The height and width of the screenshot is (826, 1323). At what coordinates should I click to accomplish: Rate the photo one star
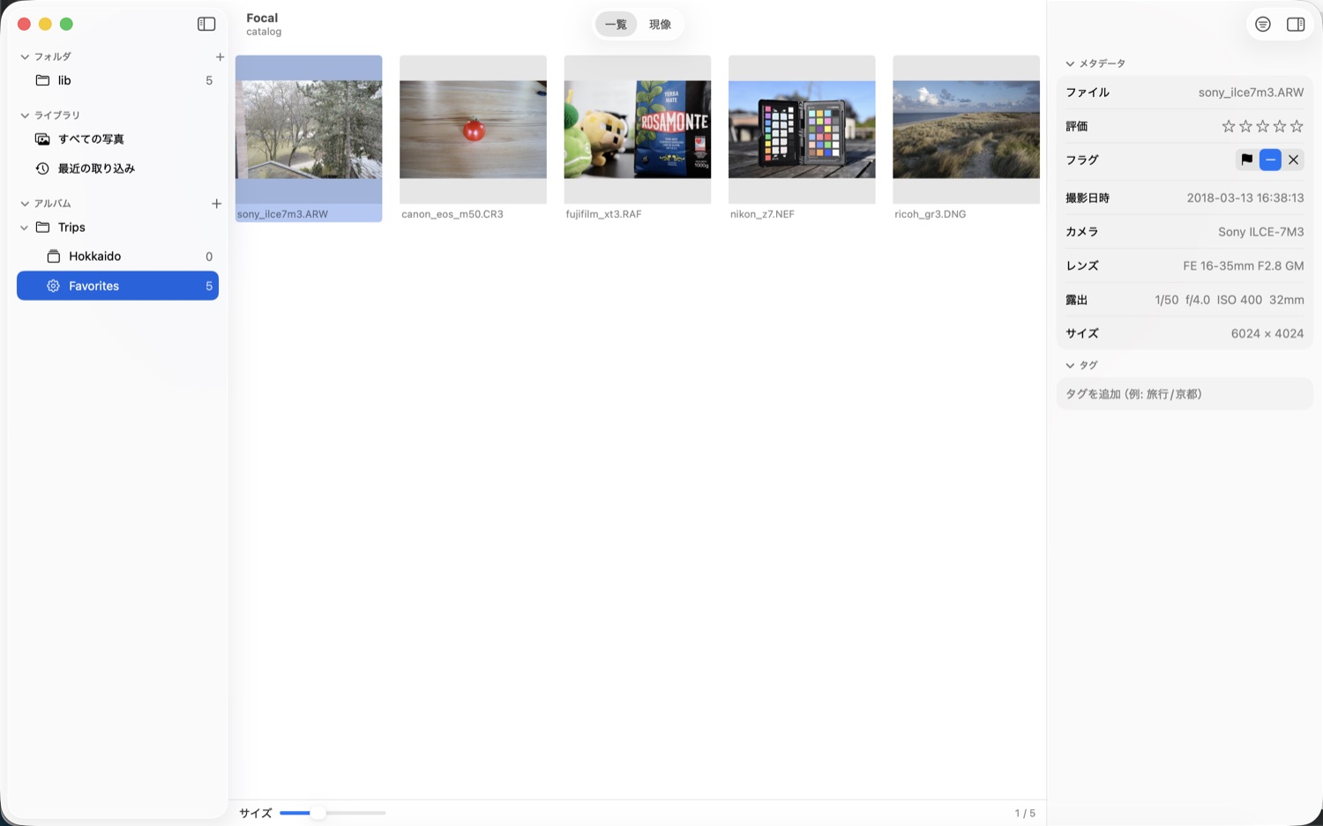pyautogui.click(x=1228, y=126)
